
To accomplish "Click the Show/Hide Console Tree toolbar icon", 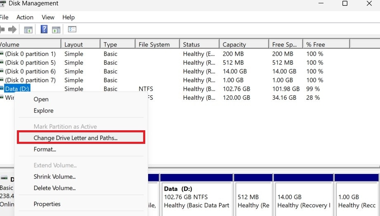I will tap(28, 30).
